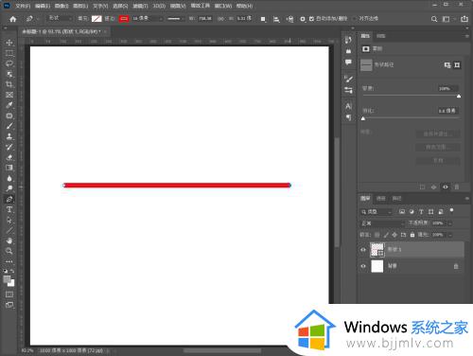Toggle lock position icon
This screenshot has height=356, width=473.
(394, 235)
